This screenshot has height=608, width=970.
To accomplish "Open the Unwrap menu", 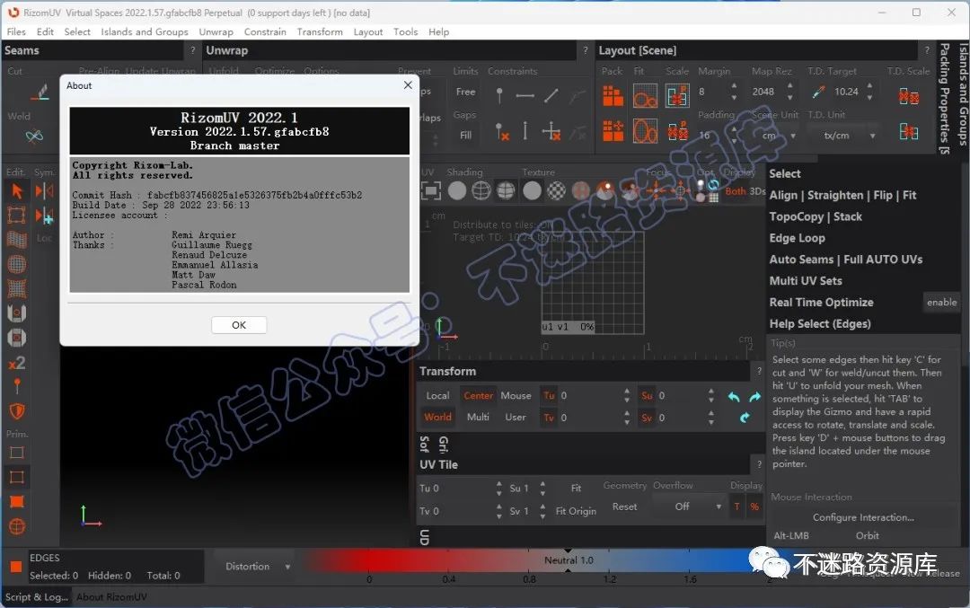I will pyautogui.click(x=216, y=31).
